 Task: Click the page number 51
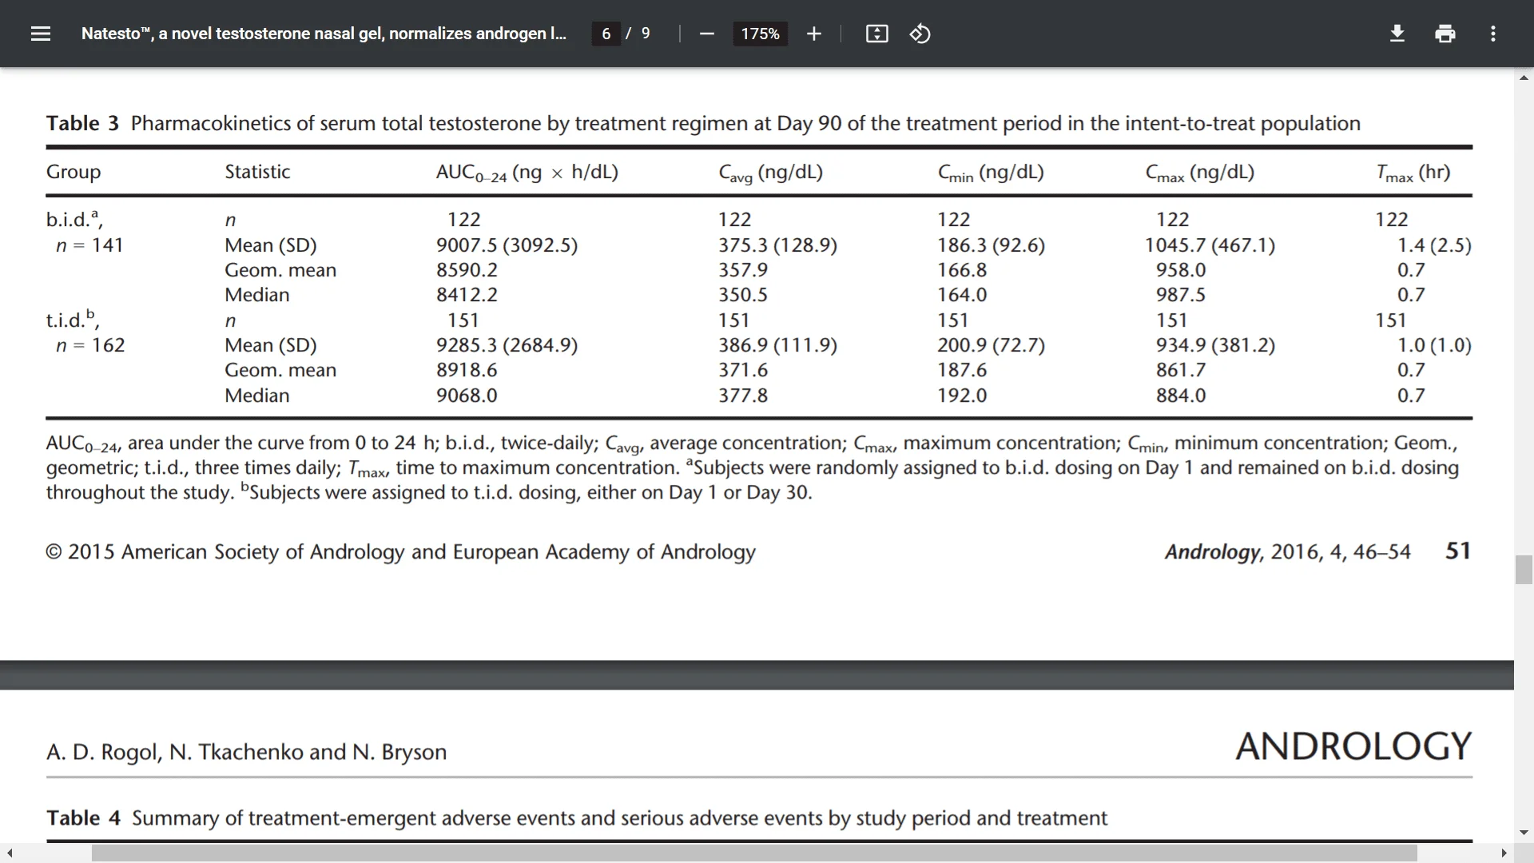[1458, 551]
